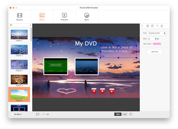Screen dimensions: 178x129
Task: Switch aspect ratio to 4:3
Action: pos(125,114)
